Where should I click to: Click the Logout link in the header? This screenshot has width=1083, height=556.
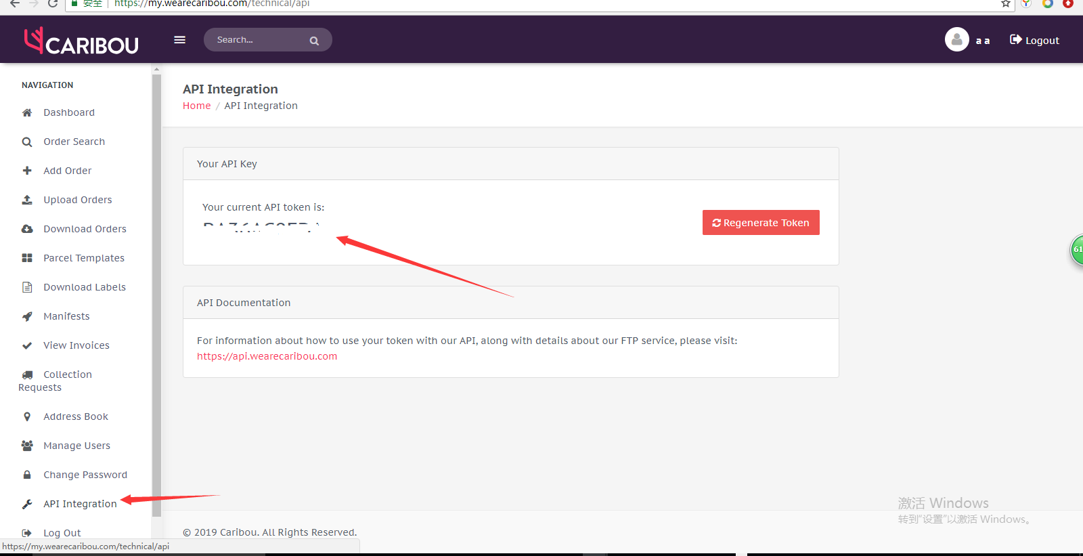[x=1042, y=41]
